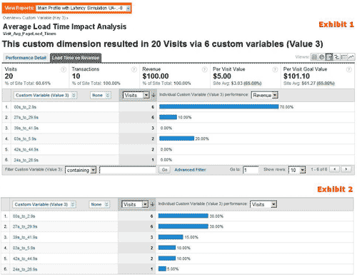
Task: Go to next page arrow
Action: 346,169
